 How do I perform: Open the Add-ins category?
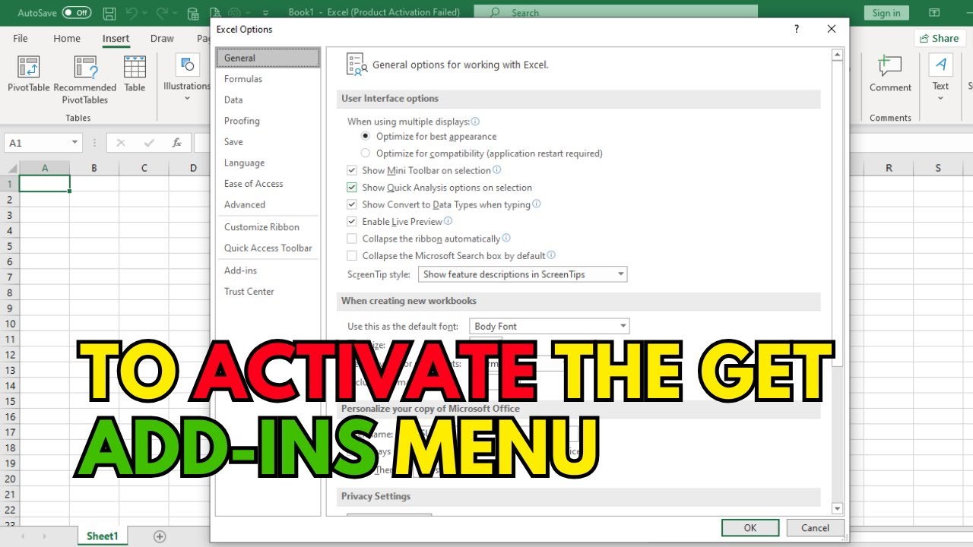point(268,270)
